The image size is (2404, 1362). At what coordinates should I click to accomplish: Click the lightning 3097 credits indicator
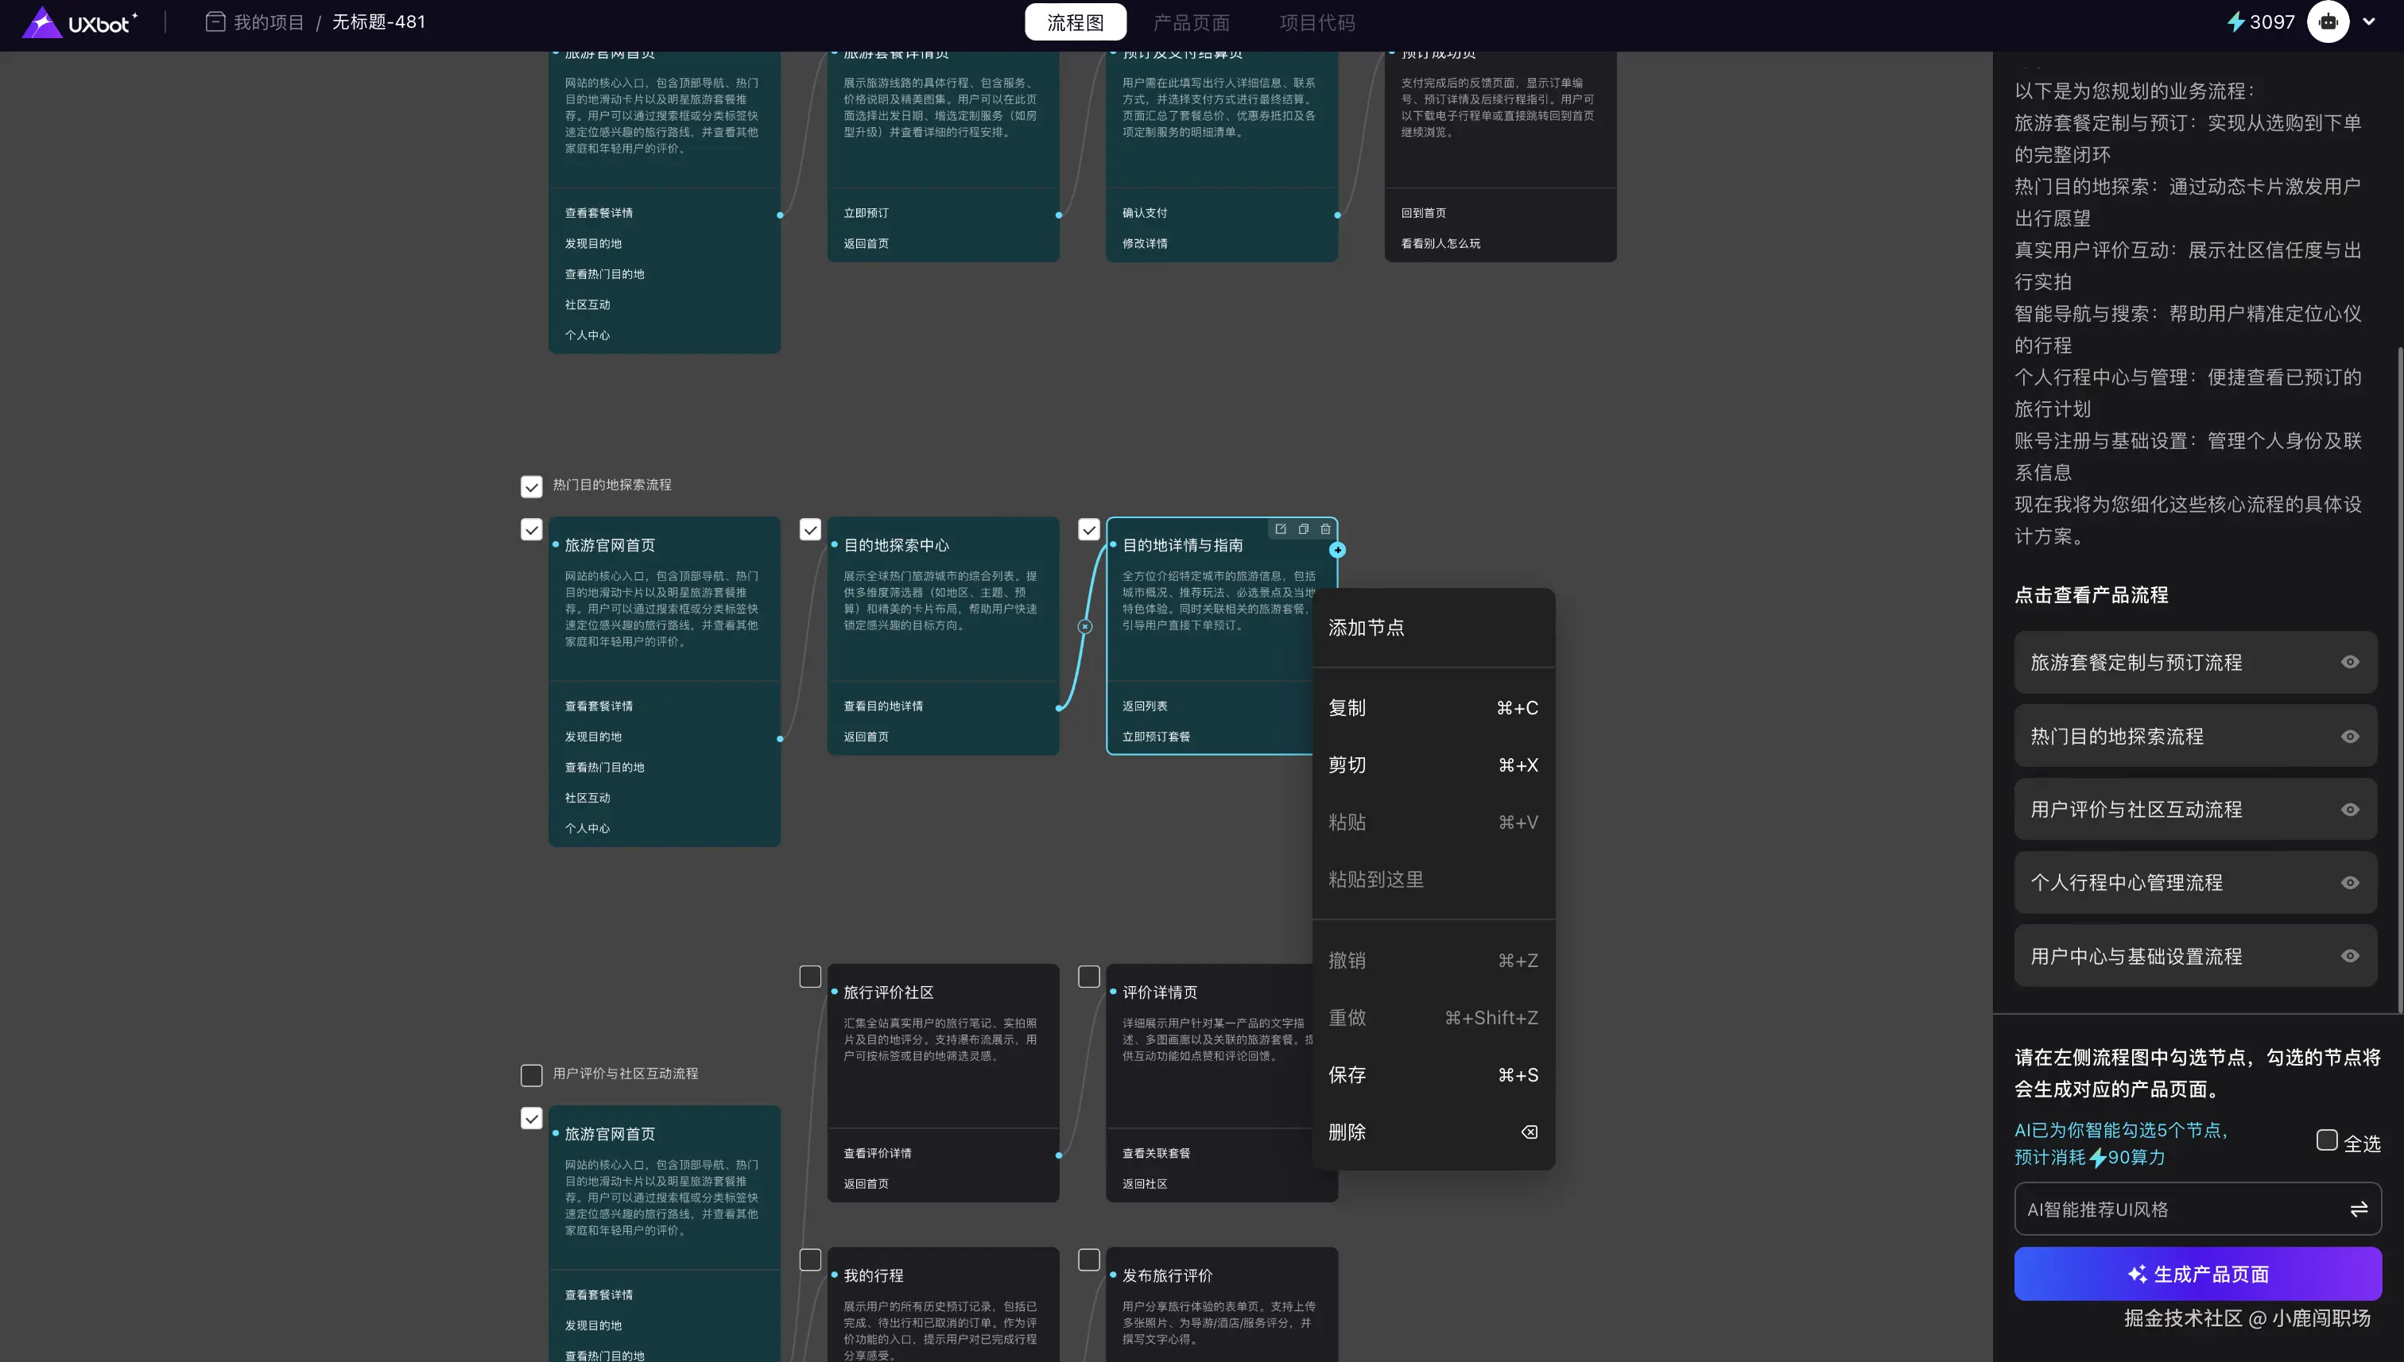(2259, 21)
